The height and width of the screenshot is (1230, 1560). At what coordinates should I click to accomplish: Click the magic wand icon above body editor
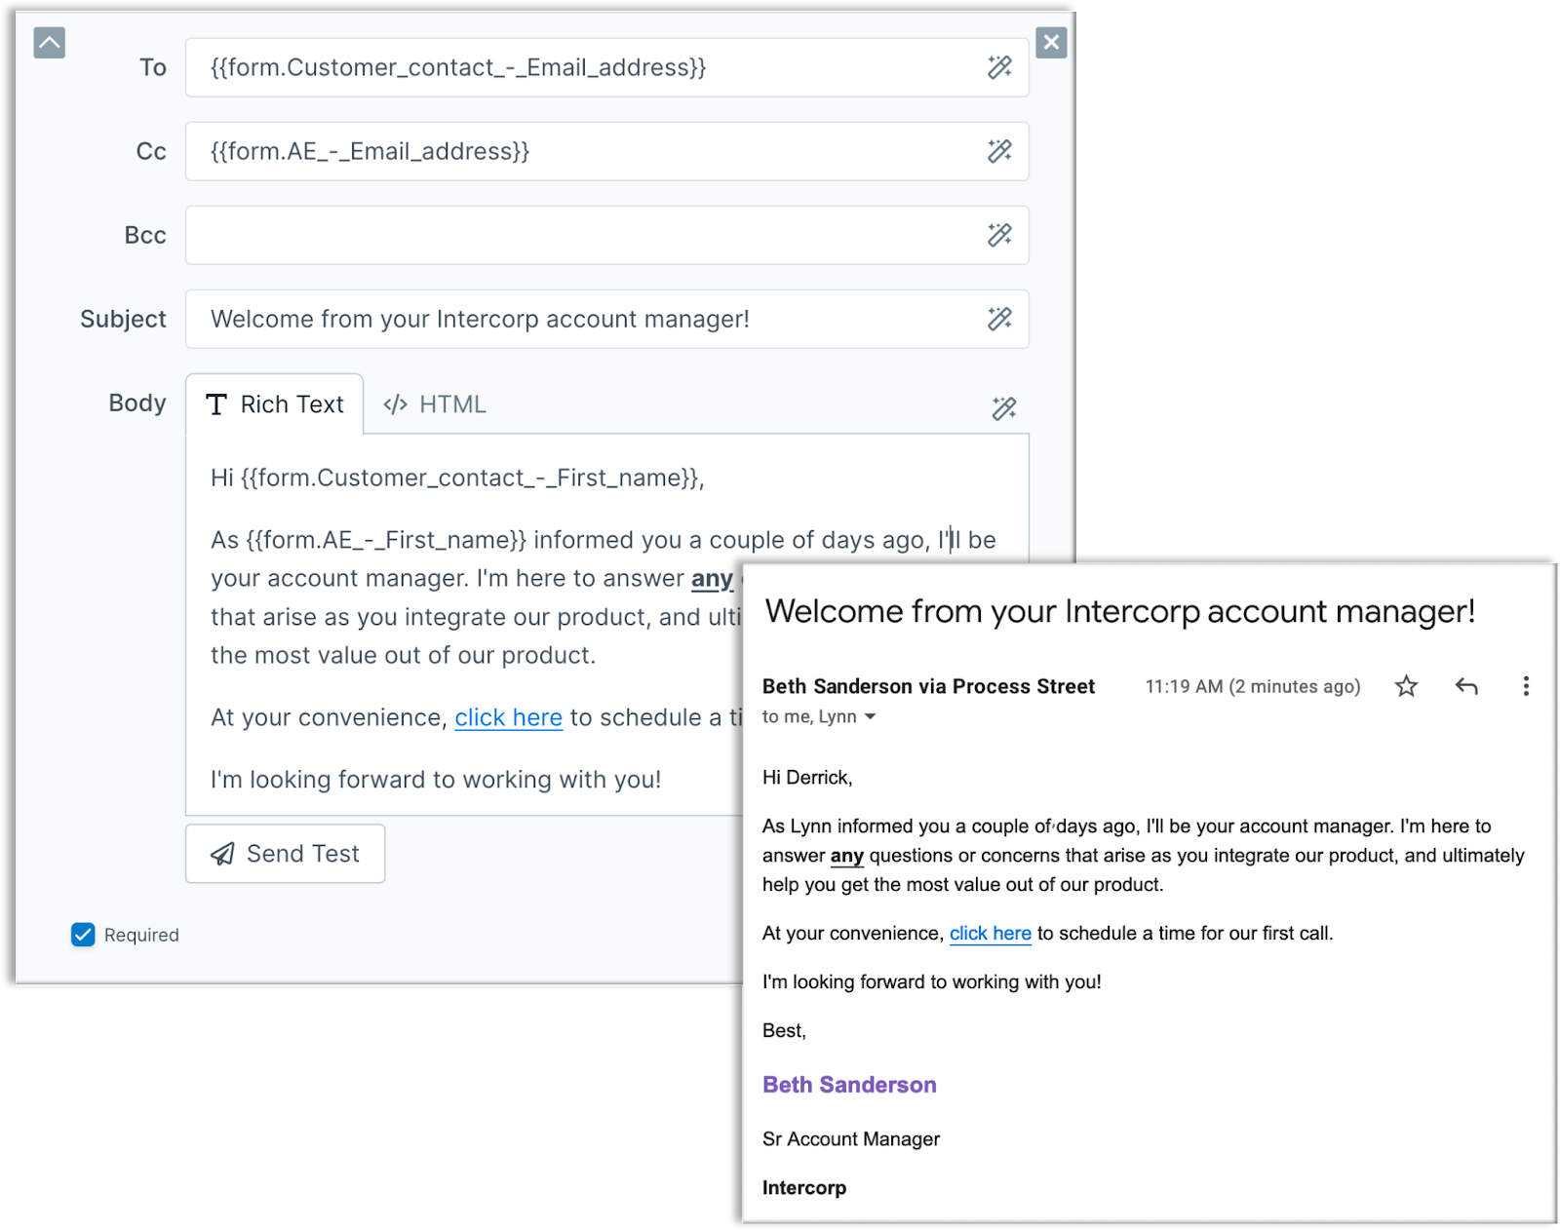point(1003,408)
